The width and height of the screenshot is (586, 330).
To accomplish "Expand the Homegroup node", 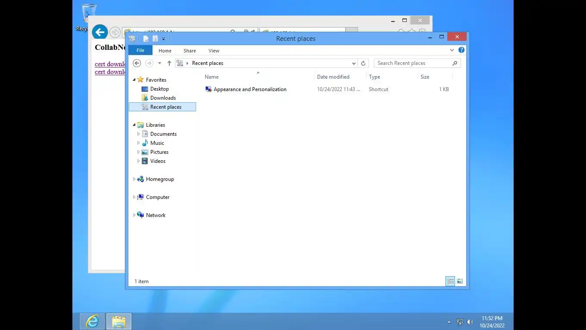I will tap(134, 179).
